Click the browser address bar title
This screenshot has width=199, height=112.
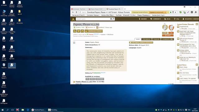pos(109,12)
